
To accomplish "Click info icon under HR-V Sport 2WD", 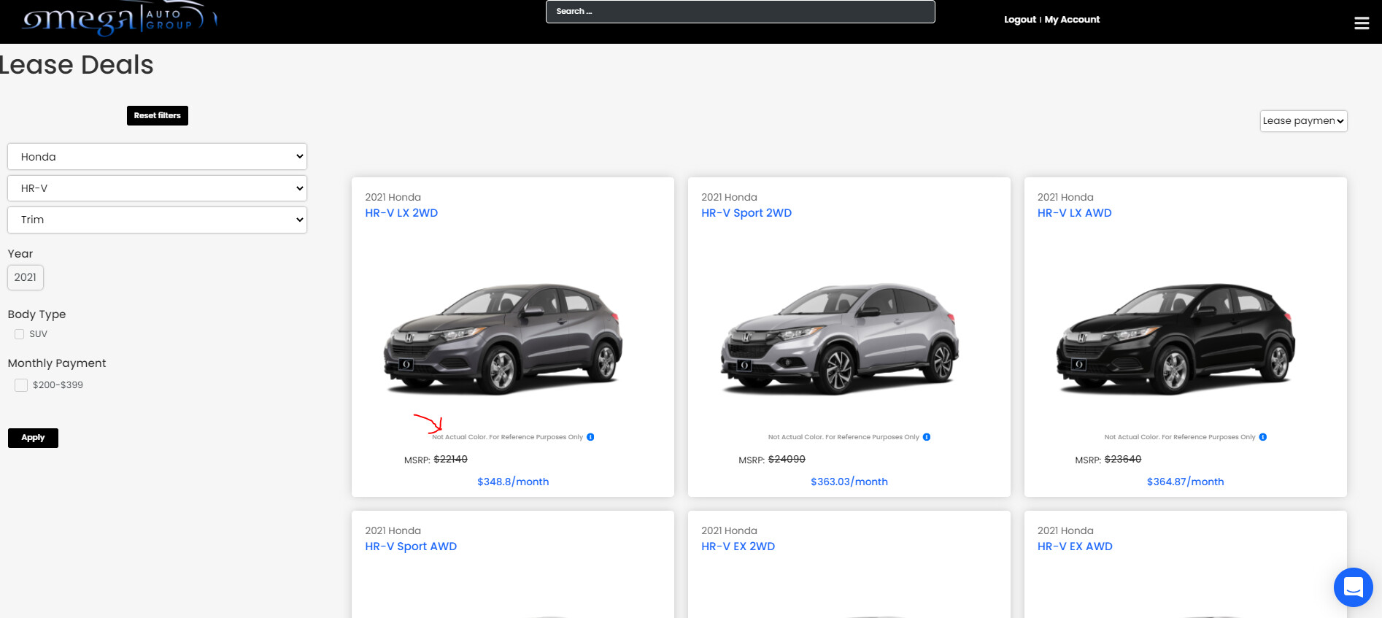I will pos(927,437).
